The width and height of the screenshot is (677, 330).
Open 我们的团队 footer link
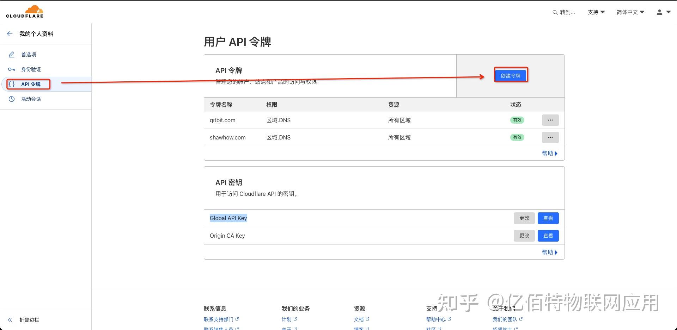pos(505,319)
